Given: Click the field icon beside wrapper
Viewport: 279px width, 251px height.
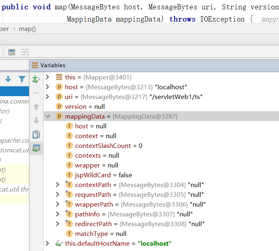Looking at the screenshot, I should 69,165.
